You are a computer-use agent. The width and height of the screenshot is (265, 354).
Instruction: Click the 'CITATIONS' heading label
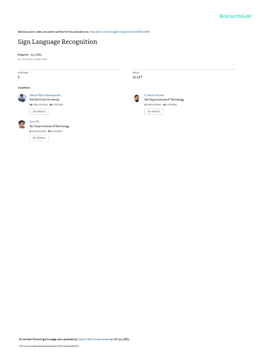click(23, 73)
